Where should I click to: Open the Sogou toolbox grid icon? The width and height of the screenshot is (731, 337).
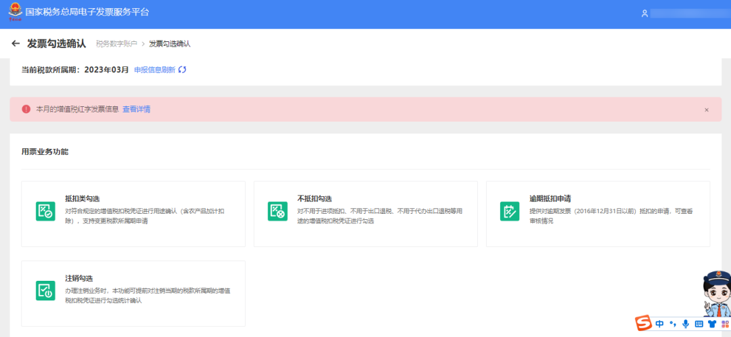click(725, 324)
